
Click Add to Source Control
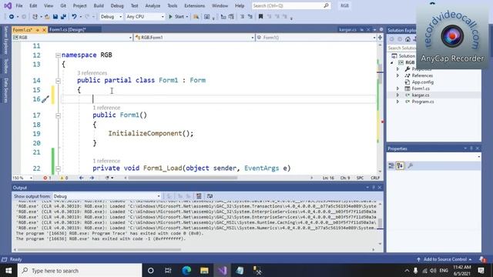click(445, 259)
